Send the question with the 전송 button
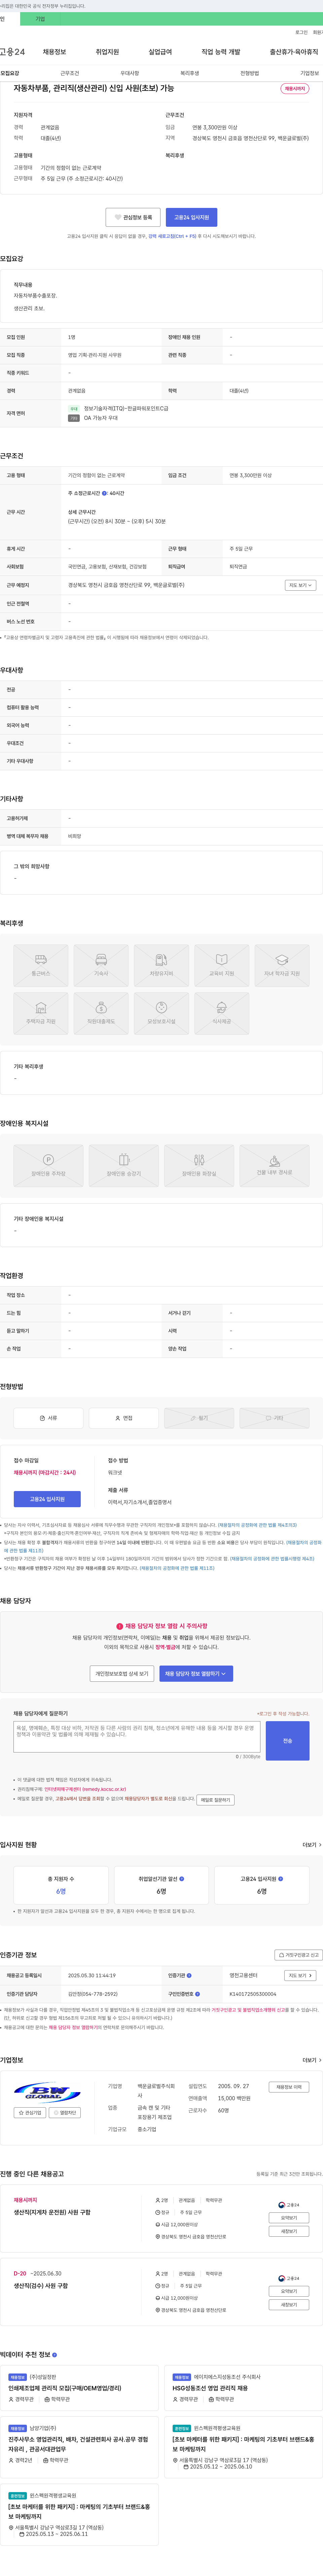Screen dimensions: 323x2576 click(x=287, y=1741)
